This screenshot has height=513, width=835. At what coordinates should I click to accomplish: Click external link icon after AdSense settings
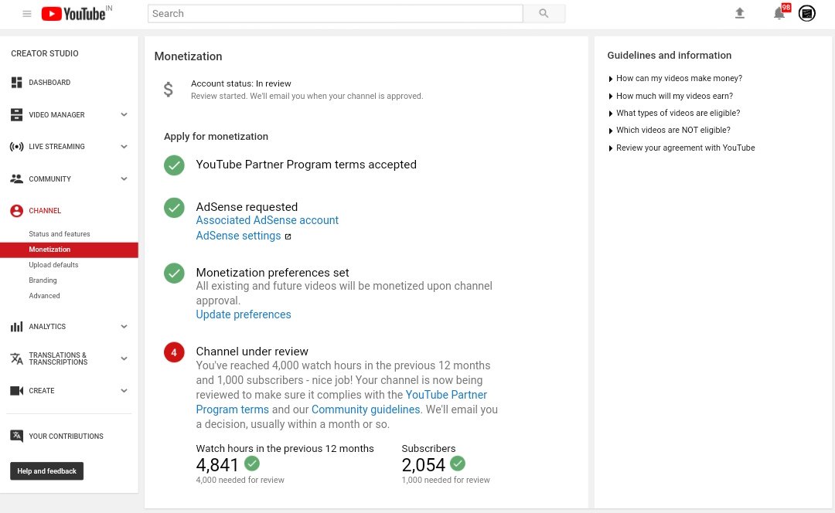pyautogui.click(x=288, y=237)
